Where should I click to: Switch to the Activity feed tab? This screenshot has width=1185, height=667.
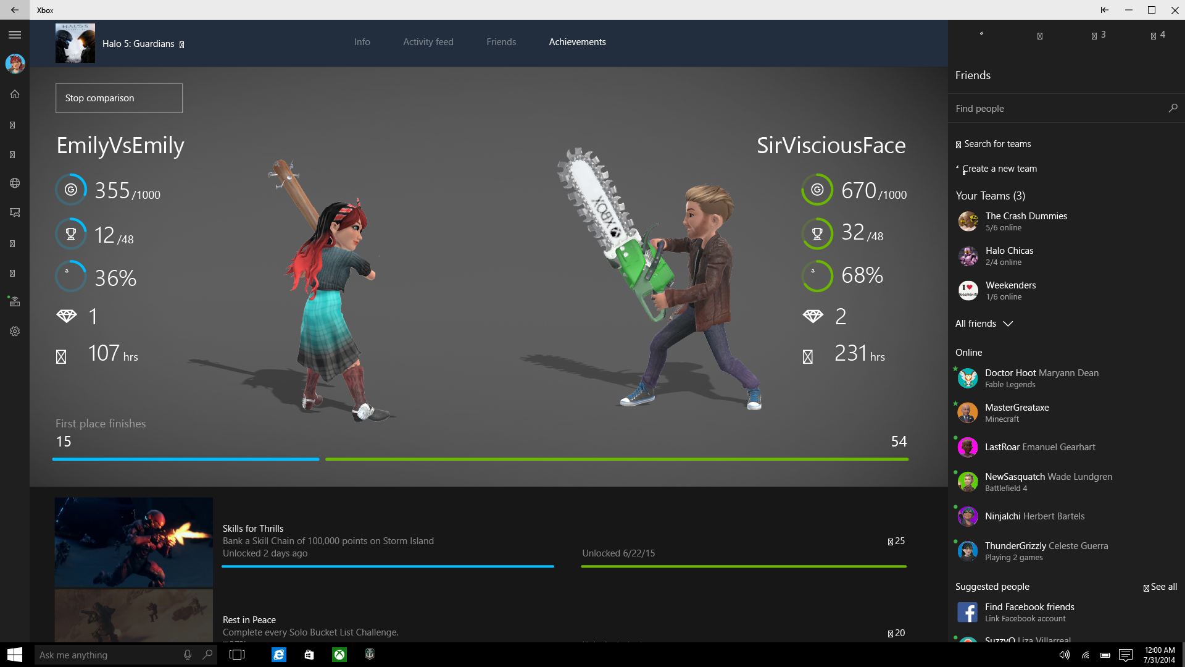tap(428, 42)
